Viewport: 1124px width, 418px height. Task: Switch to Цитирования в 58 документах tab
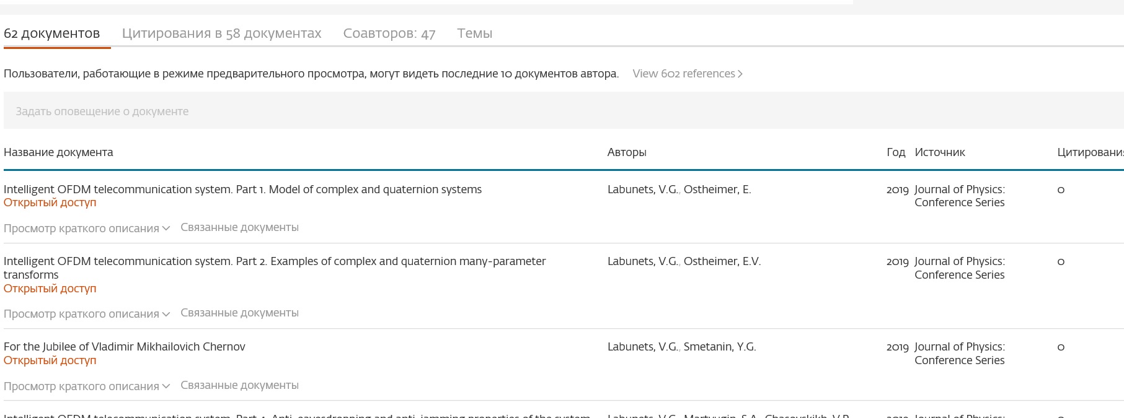click(221, 33)
